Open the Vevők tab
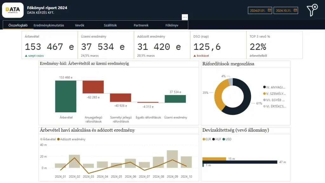 pyautogui.click(x=80, y=25)
